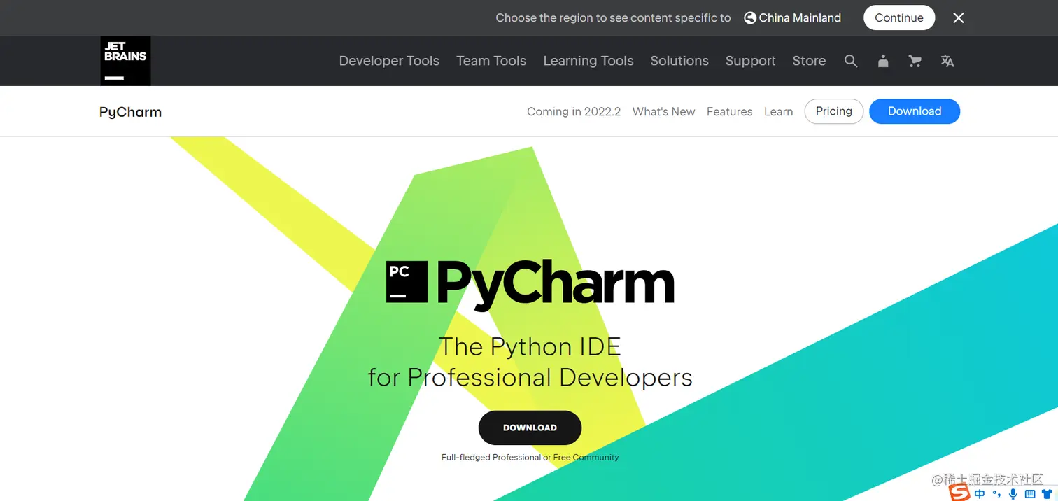Viewport: 1058px width, 501px height.
Task: Open the What's New page
Action: [x=663, y=112]
